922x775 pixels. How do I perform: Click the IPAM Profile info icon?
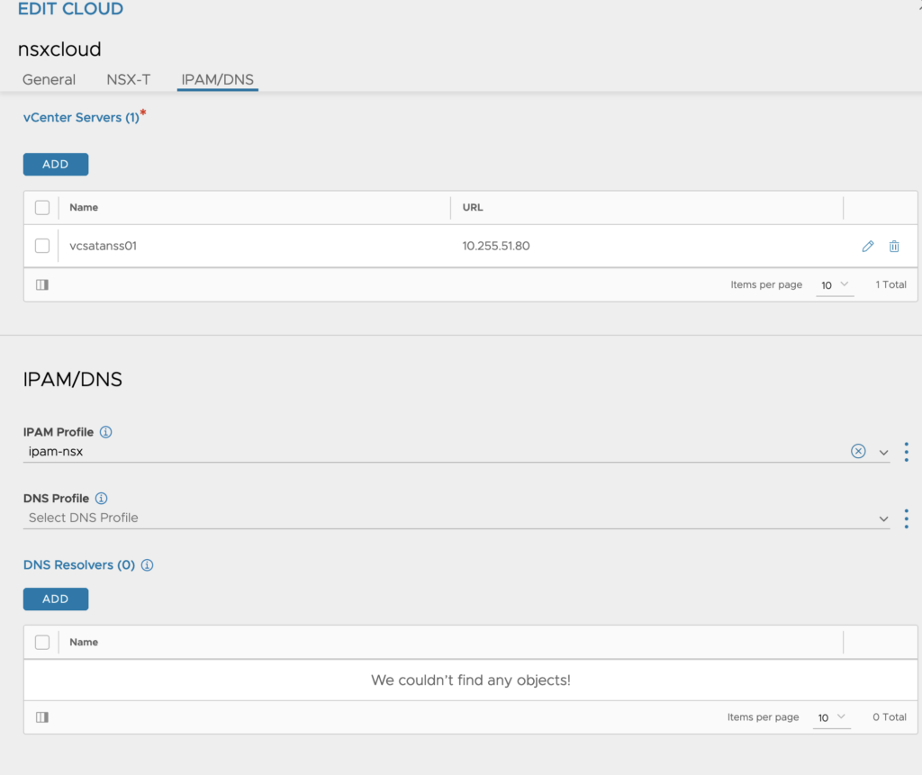coord(106,432)
